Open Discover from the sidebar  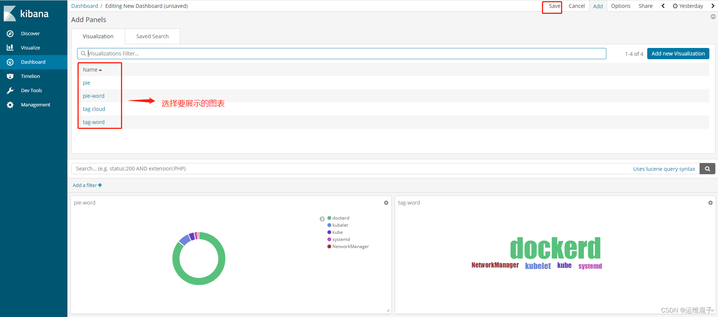click(30, 34)
